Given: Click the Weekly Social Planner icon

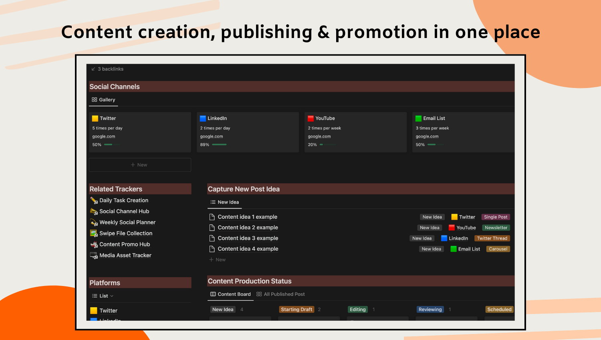Looking at the screenshot, I should click(94, 222).
